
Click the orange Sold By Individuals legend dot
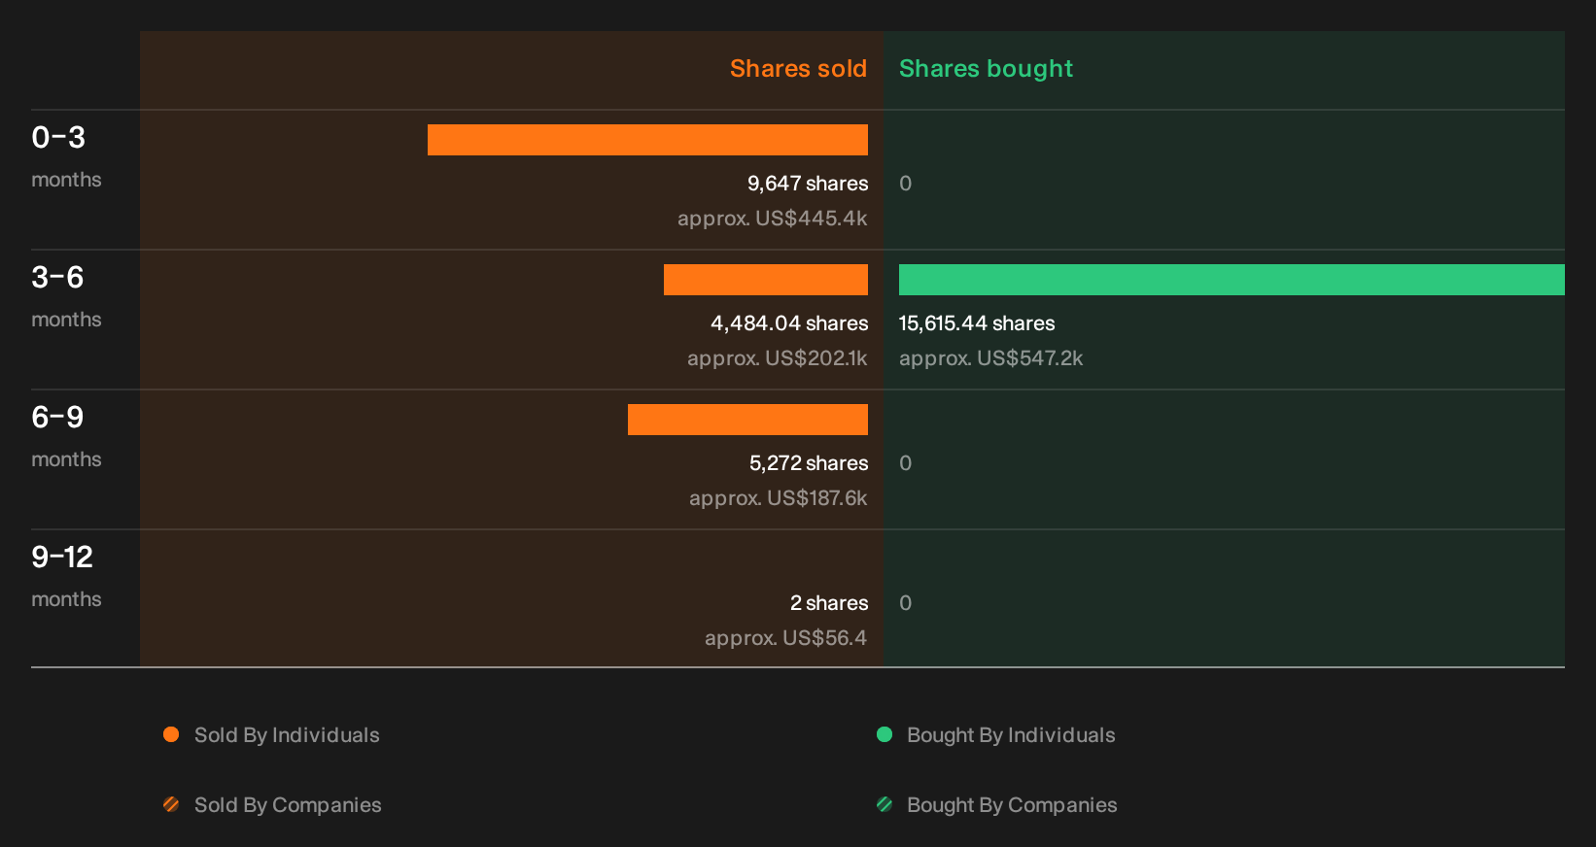[171, 734]
